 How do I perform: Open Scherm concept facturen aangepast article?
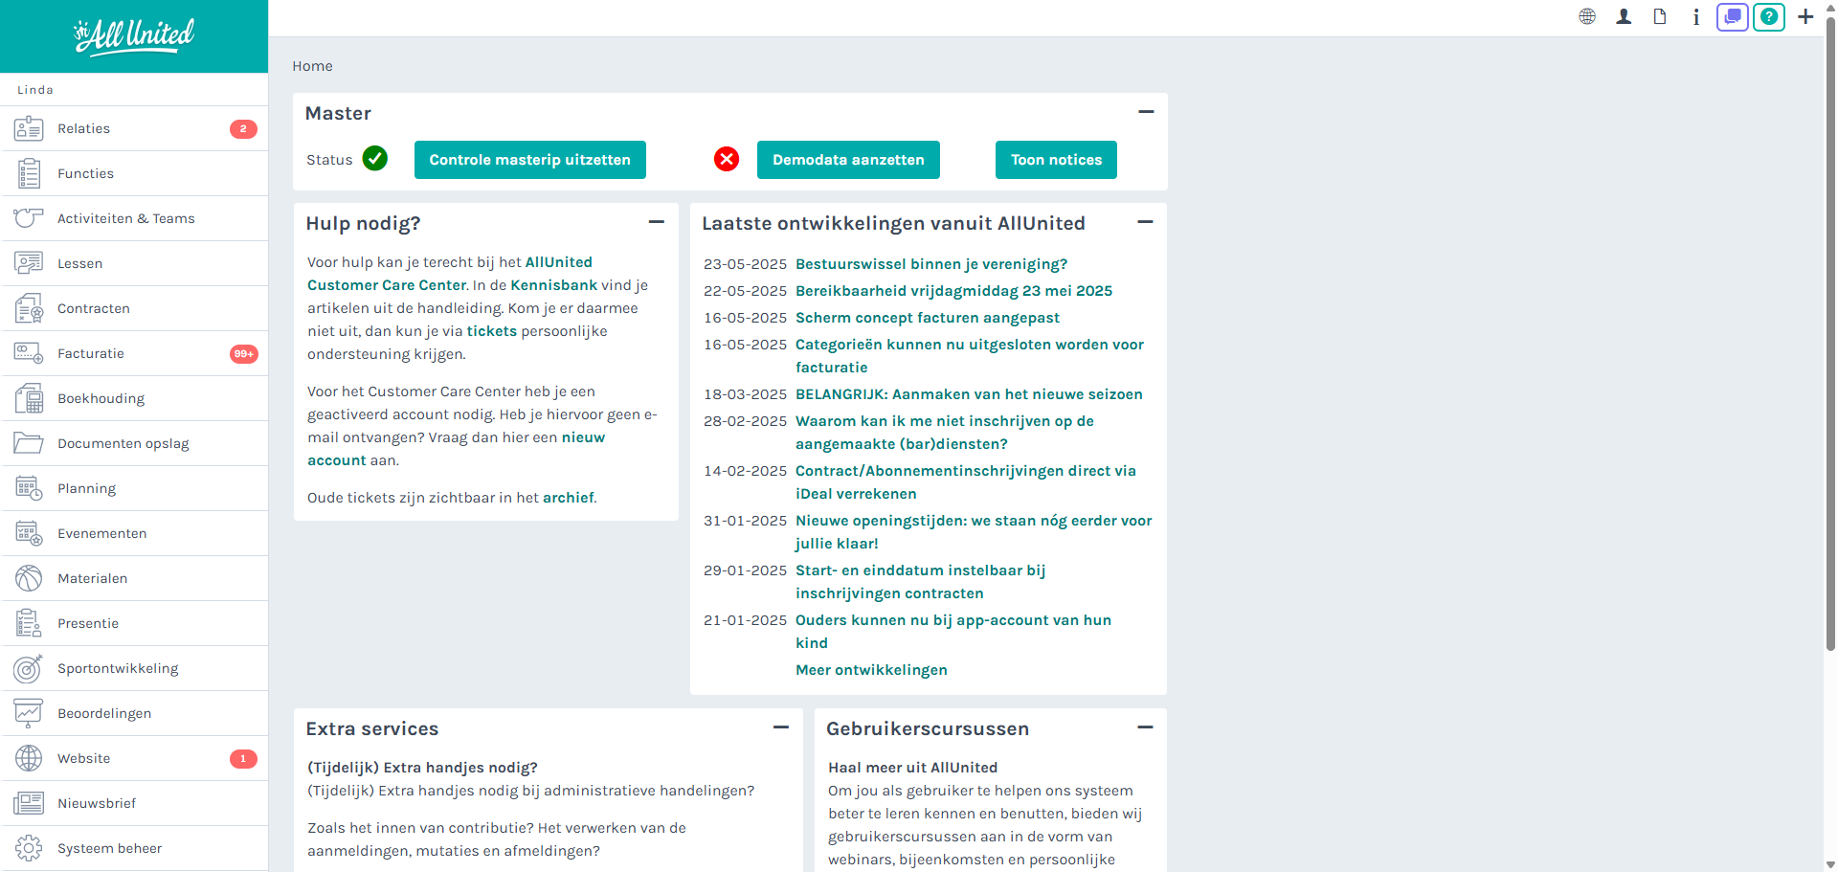(928, 318)
